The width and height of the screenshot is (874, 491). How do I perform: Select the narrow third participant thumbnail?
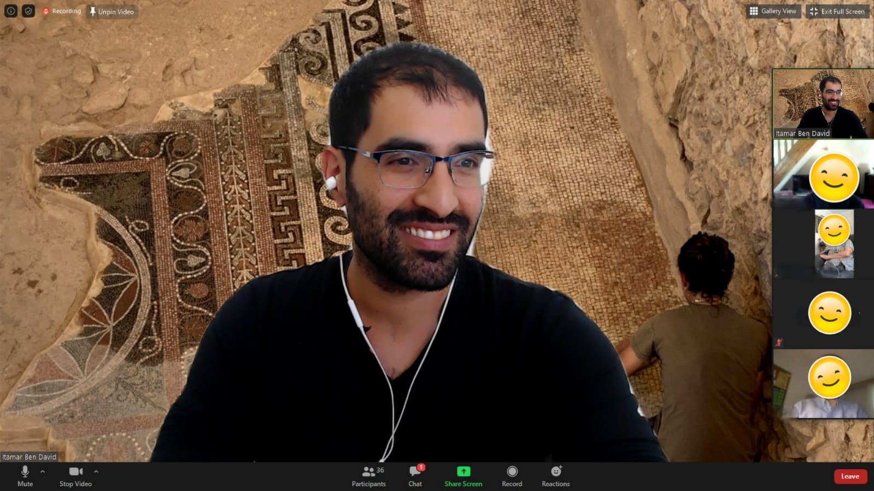(834, 244)
